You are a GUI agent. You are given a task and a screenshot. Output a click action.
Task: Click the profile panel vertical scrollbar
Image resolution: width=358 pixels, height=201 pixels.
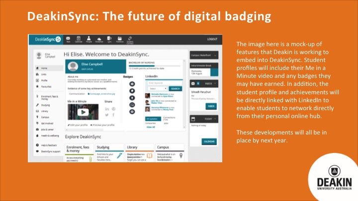coord(184,95)
